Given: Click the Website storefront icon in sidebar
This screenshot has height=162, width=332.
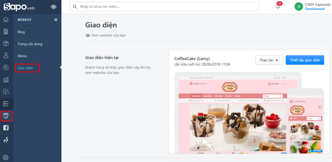Looking at the screenshot, I should click(x=6, y=116).
